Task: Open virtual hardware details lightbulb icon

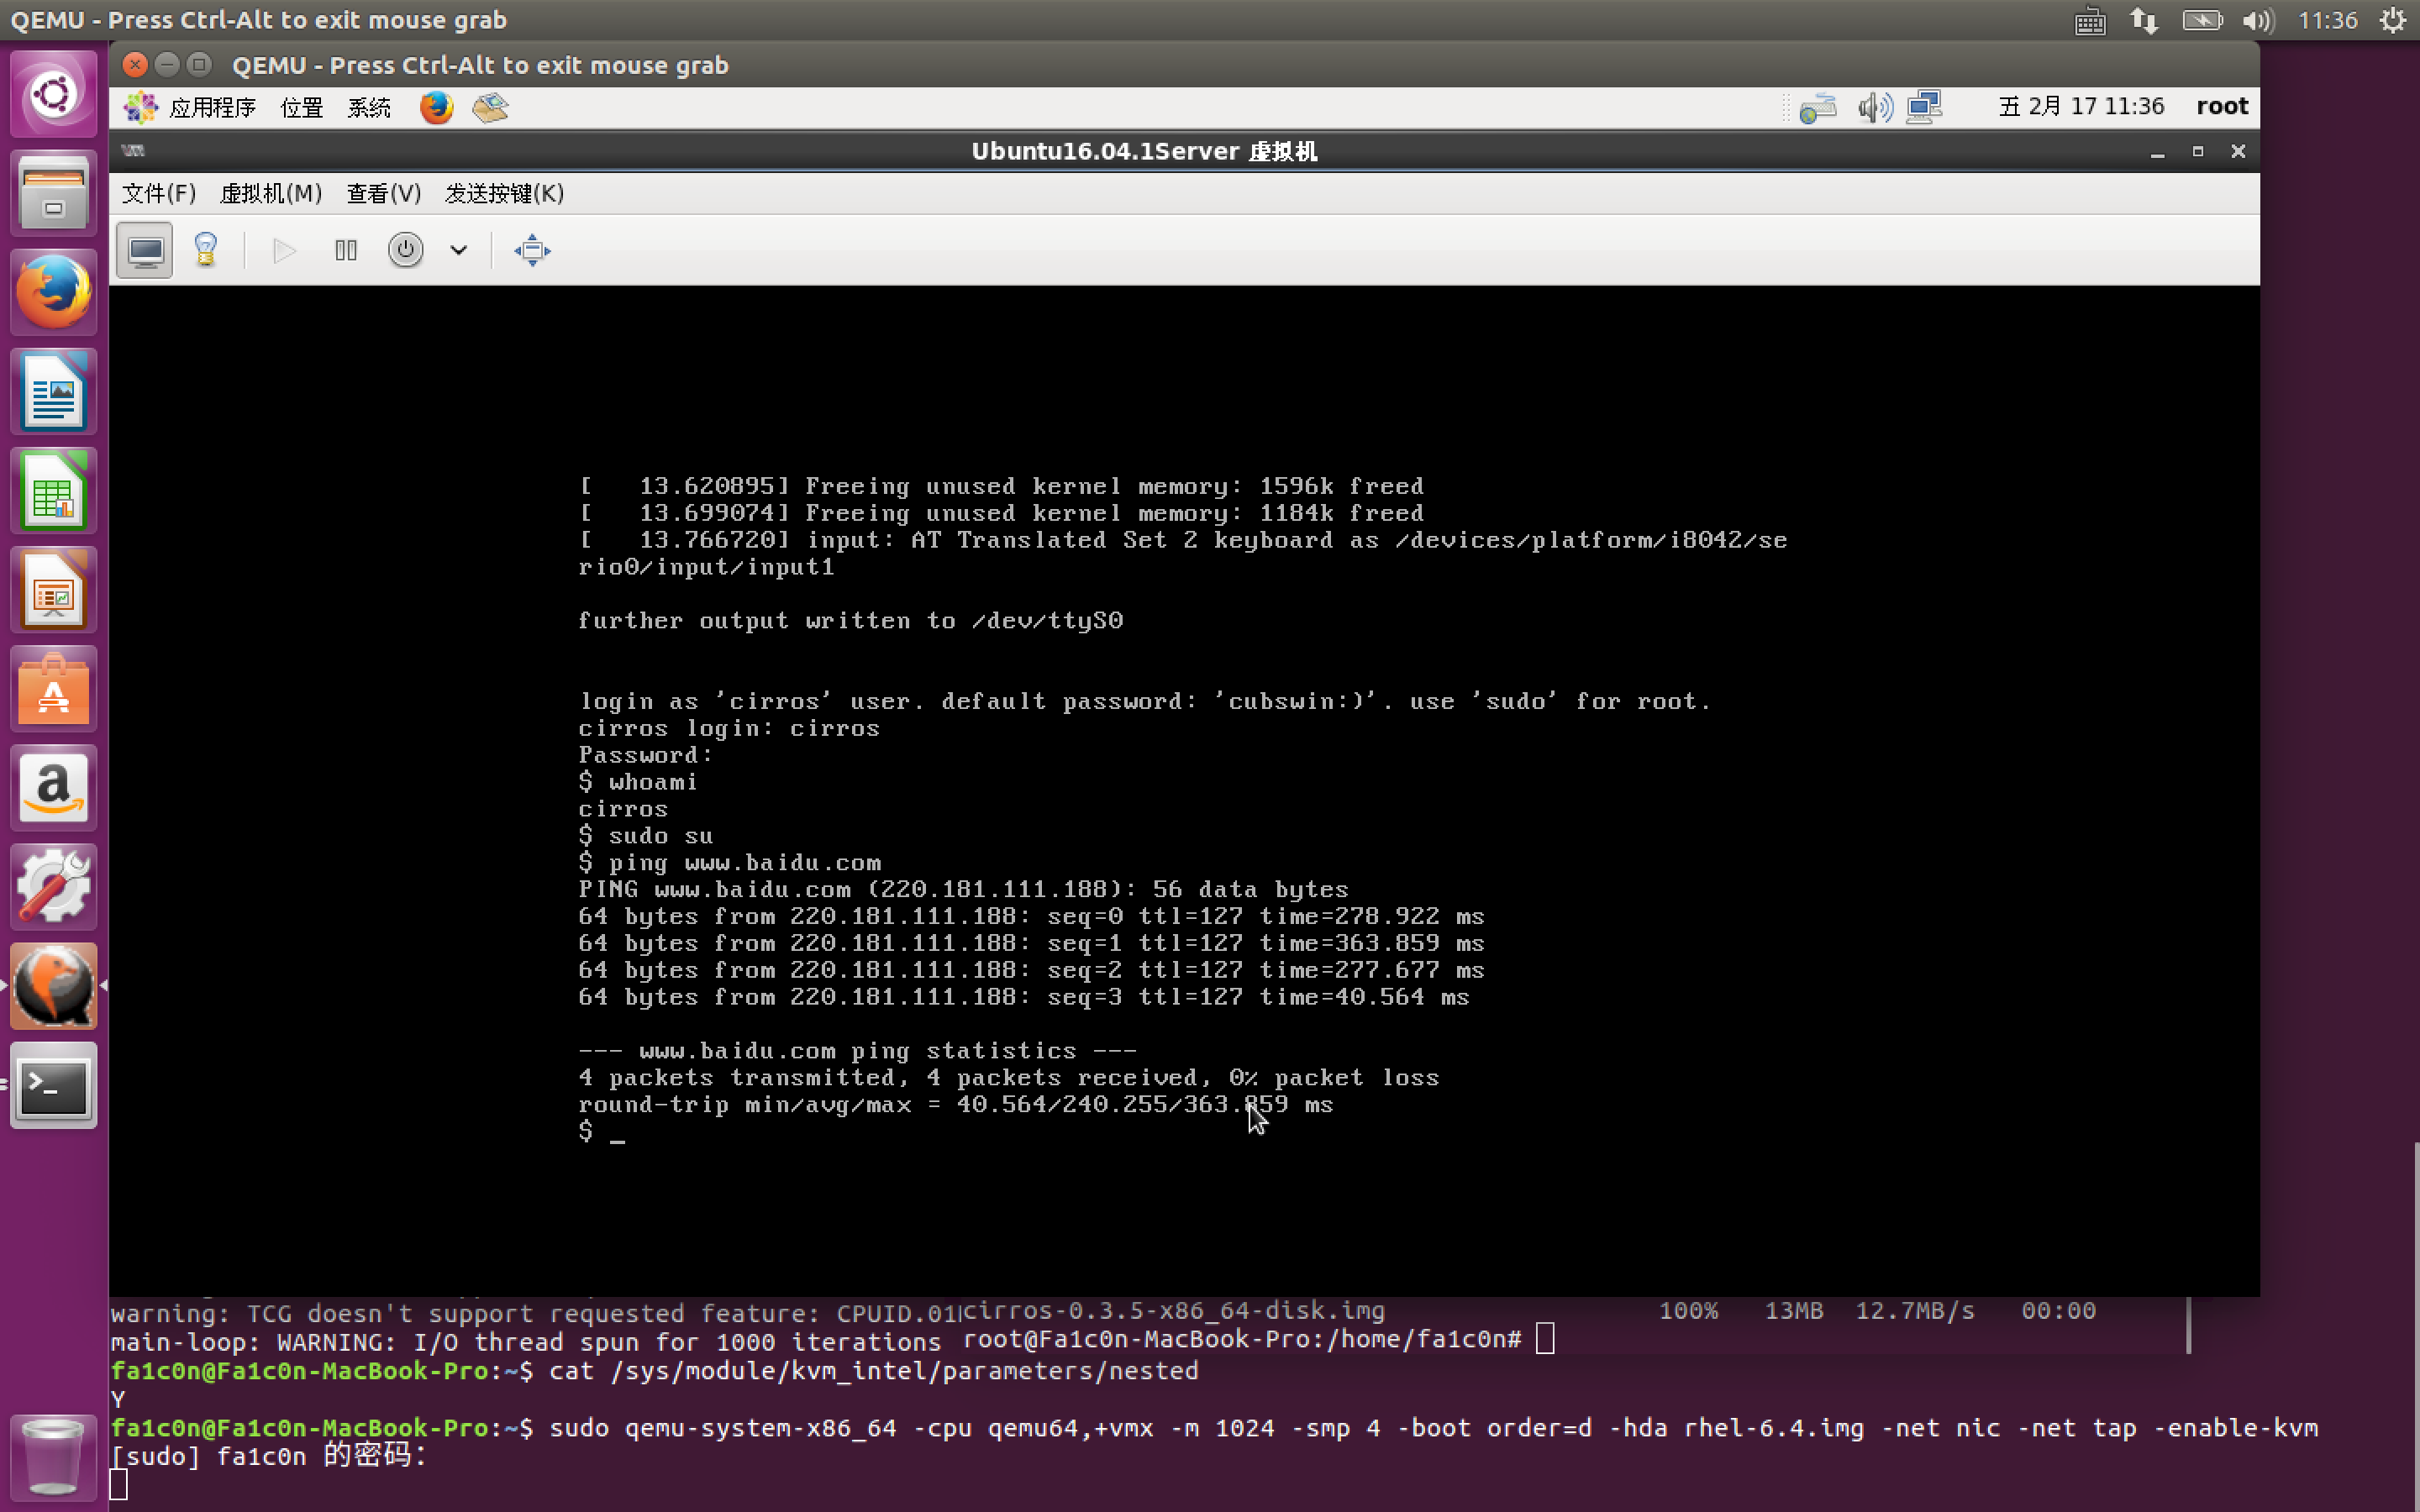Action: click(x=206, y=251)
